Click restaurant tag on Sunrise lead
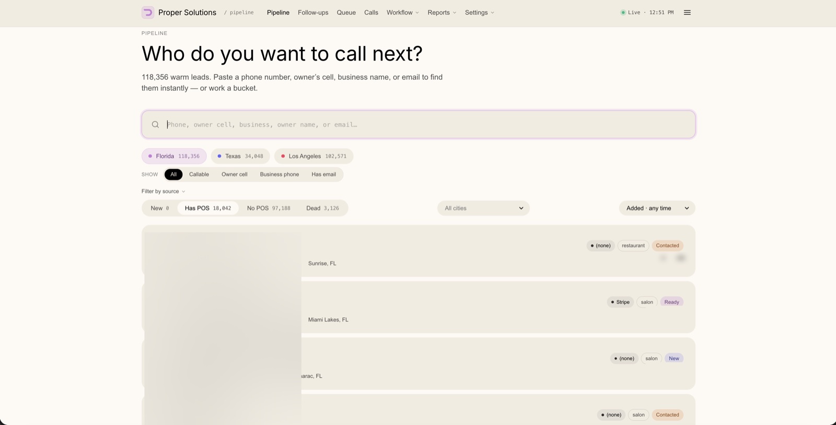Viewport: 836px width, 425px height. (633, 245)
